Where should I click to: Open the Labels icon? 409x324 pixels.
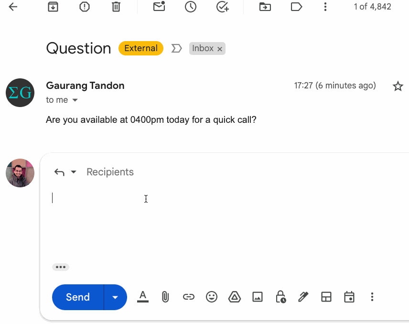click(x=296, y=7)
